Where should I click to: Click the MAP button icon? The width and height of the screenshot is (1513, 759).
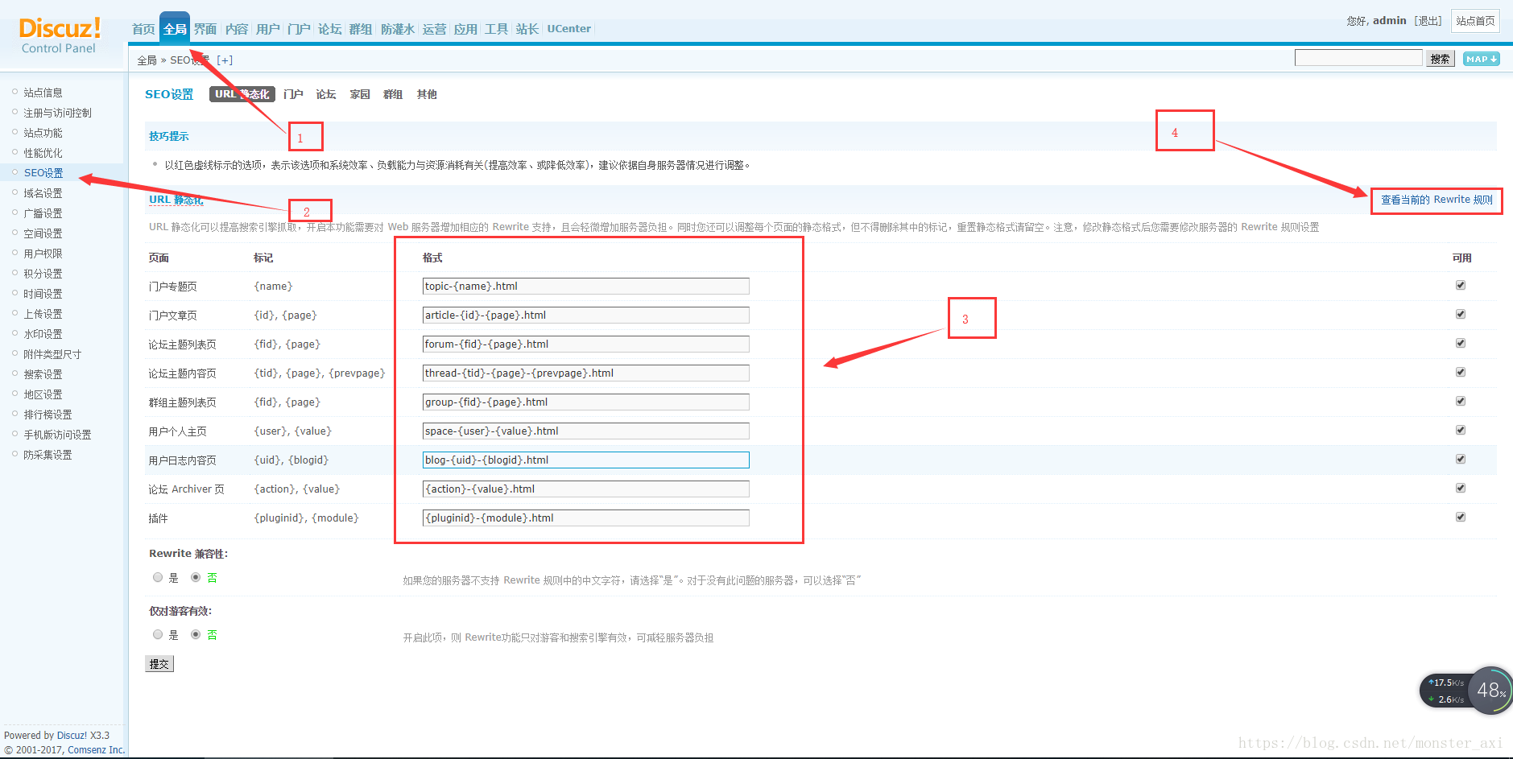(x=1481, y=59)
